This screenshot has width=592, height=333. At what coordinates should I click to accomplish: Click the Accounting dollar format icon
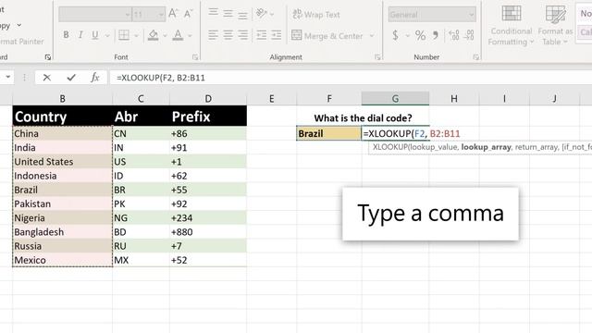(x=395, y=35)
